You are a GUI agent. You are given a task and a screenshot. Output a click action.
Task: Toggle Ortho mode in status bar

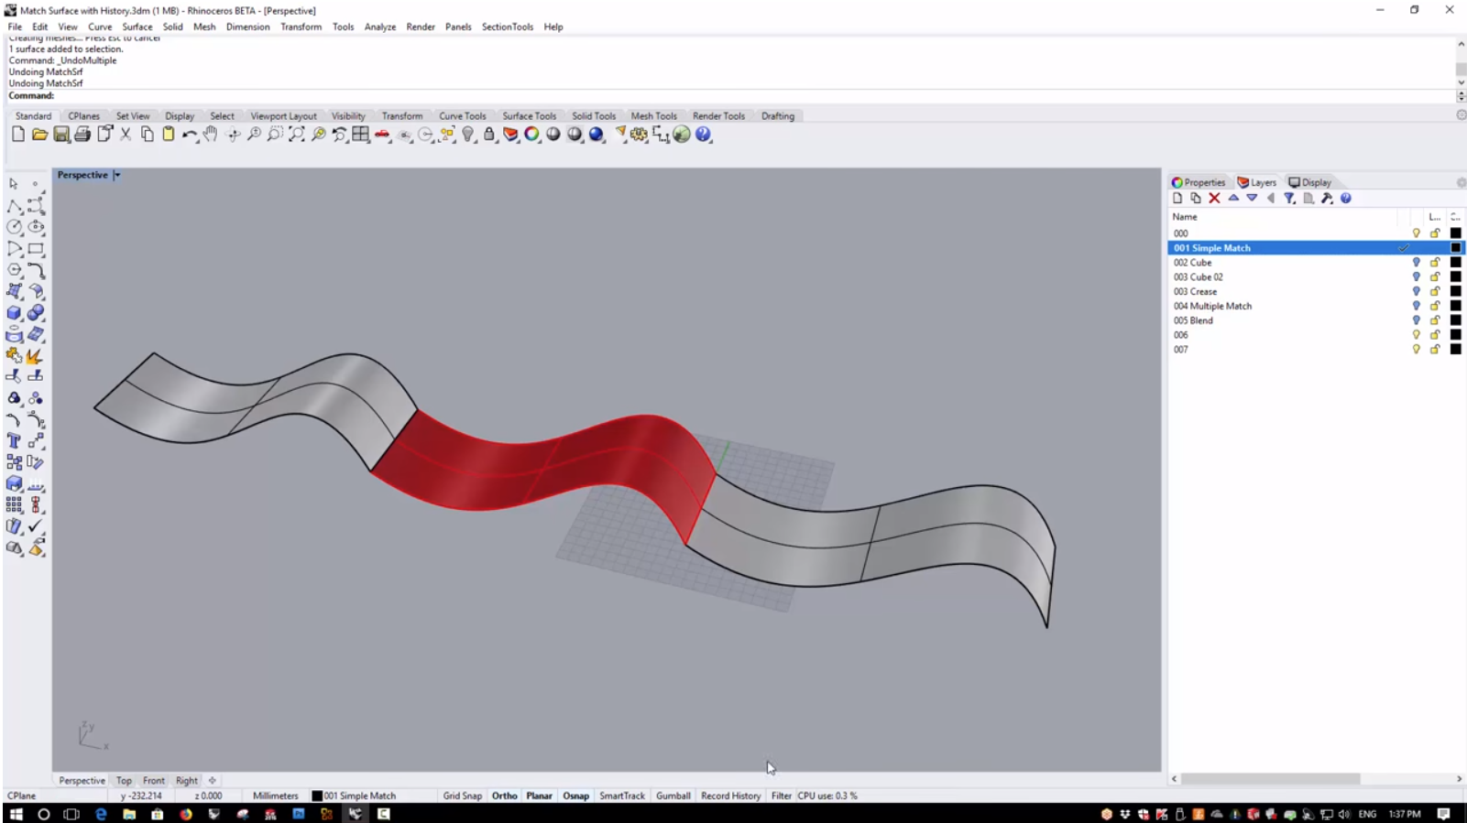click(x=505, y=796)
